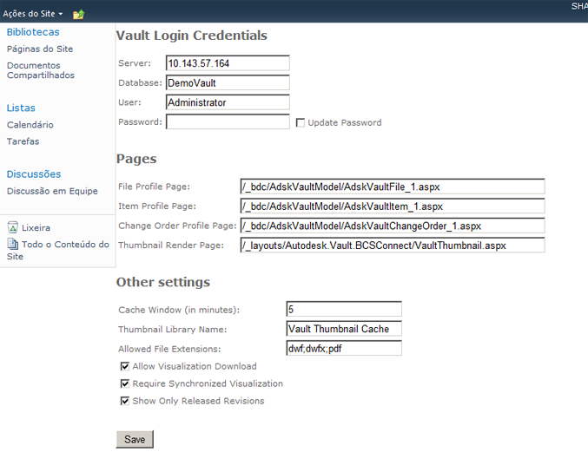588x452 pixels.
Task: Click the Password input field
Action: pyautogui.click(x=228, y=121)
